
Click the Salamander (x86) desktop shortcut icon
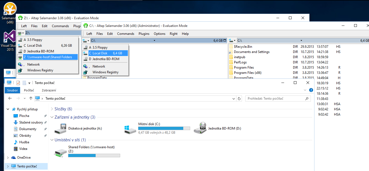[10, 13]
